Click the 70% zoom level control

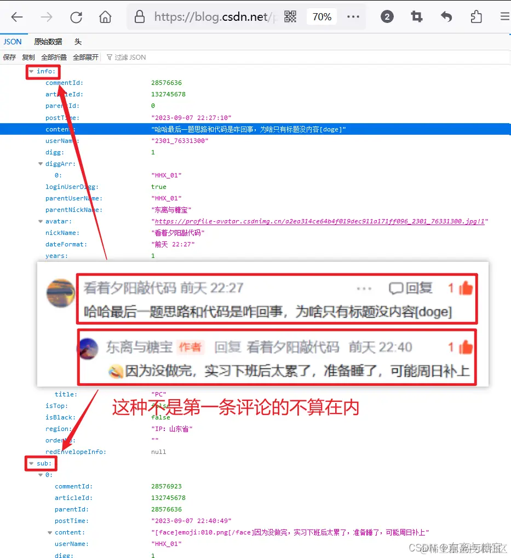(x=321, y=16)
